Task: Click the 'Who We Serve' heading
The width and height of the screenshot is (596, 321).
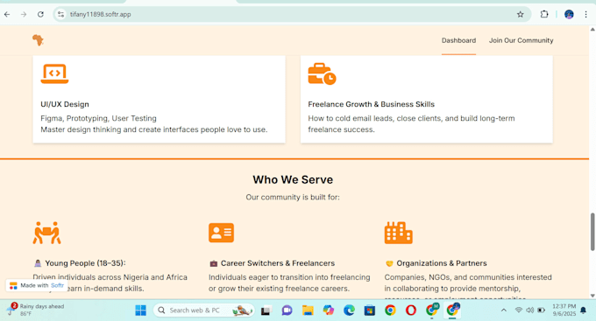Action: pos(293,179)
